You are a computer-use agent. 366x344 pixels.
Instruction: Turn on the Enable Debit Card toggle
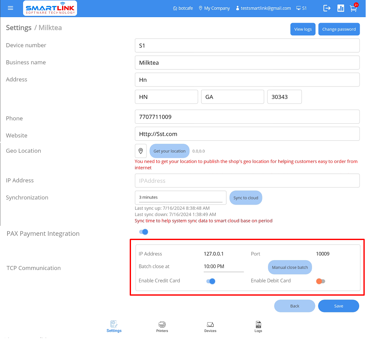click(320, 281)
